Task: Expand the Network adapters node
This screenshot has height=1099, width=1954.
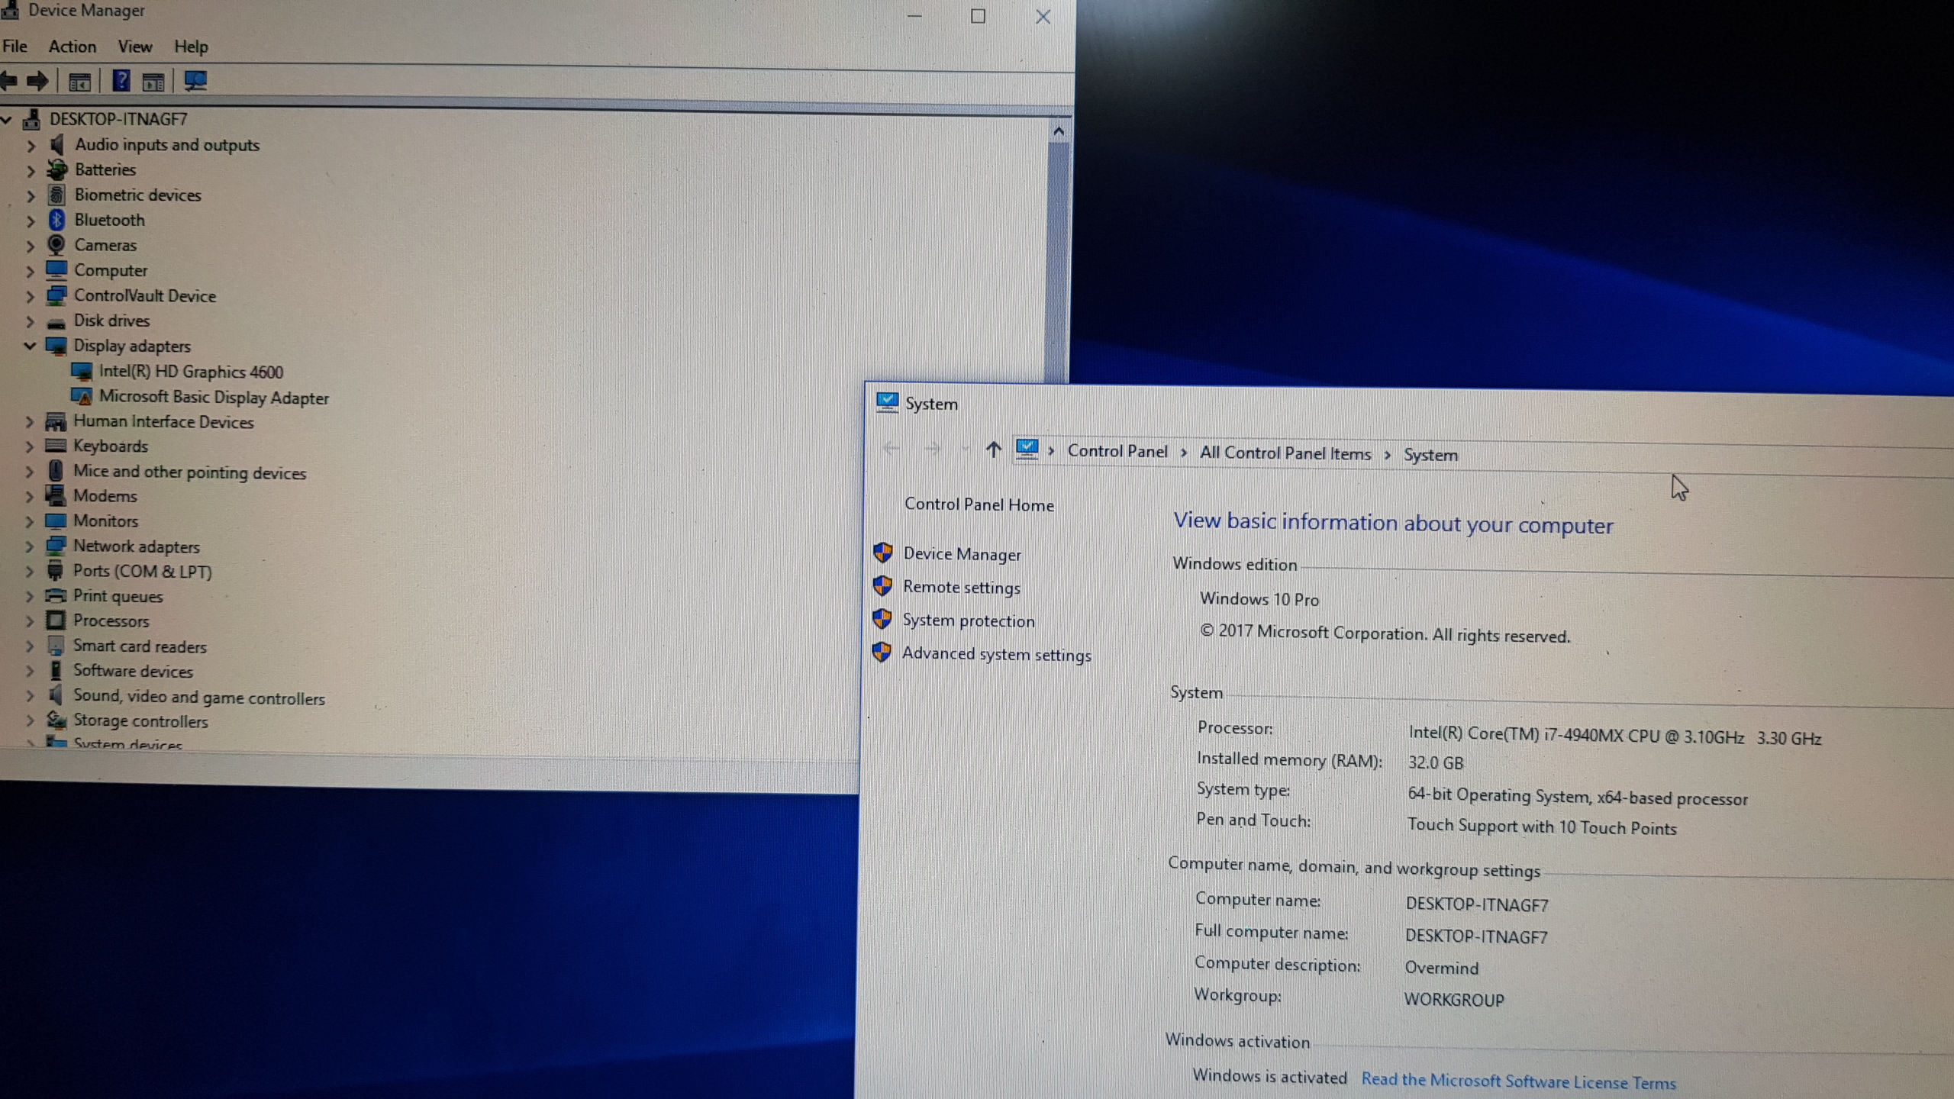Action: (x=30, y=546)
